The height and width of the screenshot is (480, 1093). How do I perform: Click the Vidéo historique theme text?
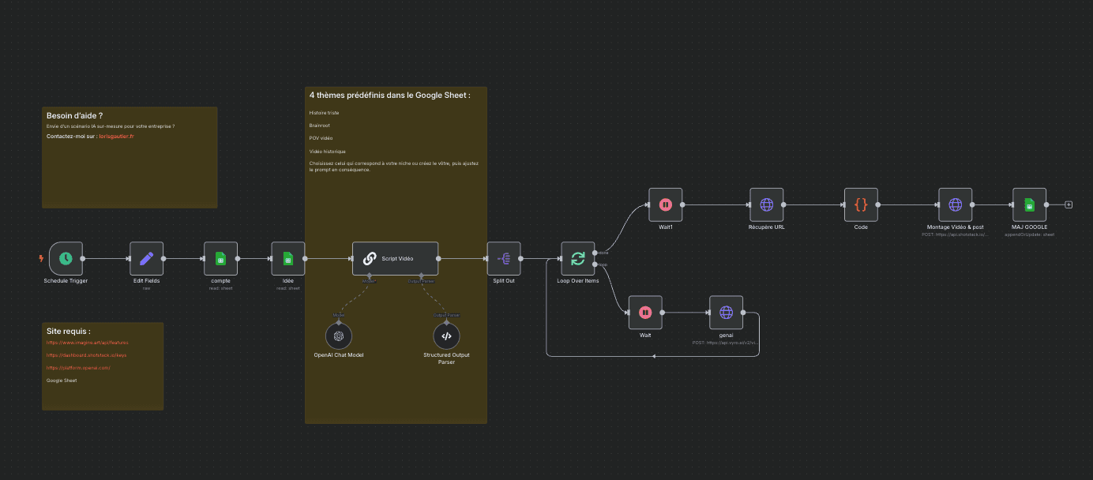pyautogui.click(x=327, y=151)
